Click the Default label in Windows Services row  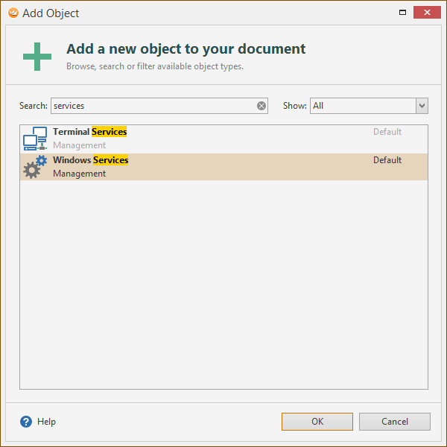point(387,160)
